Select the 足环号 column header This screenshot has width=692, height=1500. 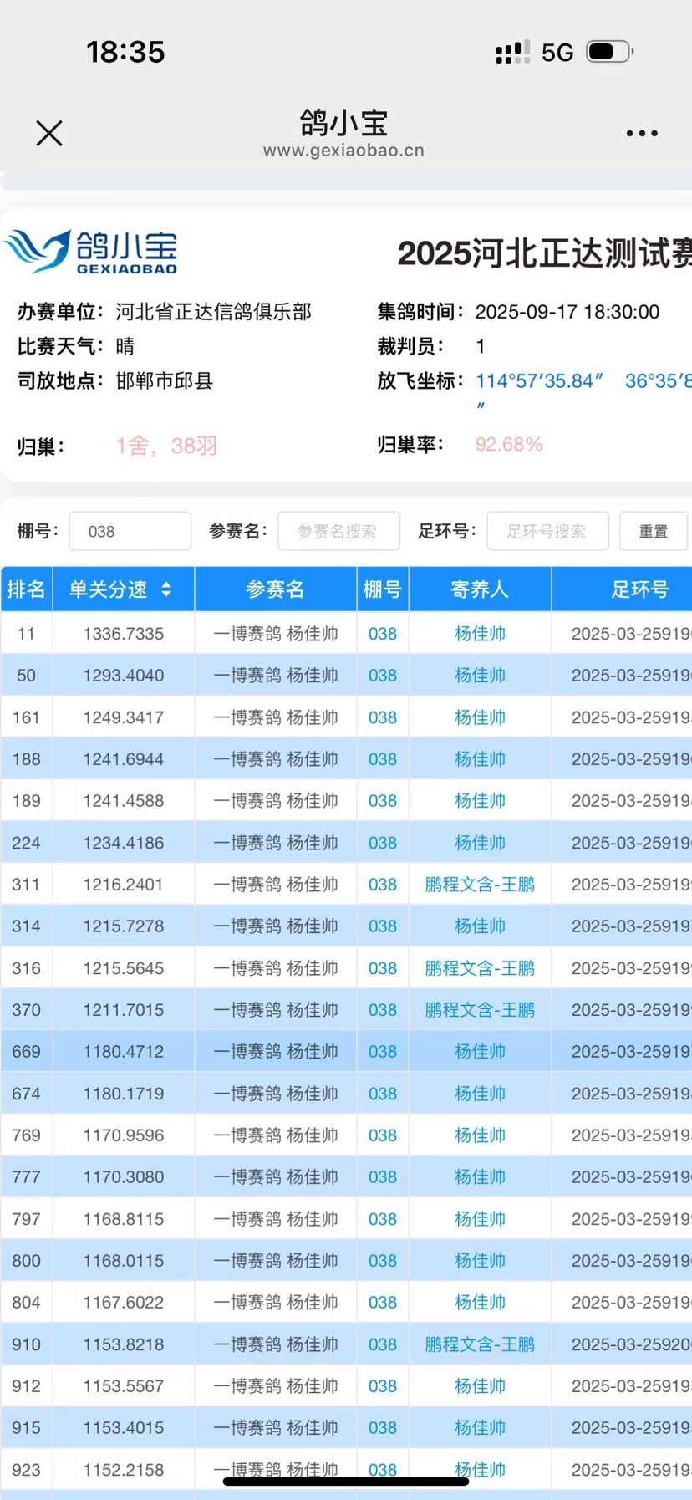[639, 589]
